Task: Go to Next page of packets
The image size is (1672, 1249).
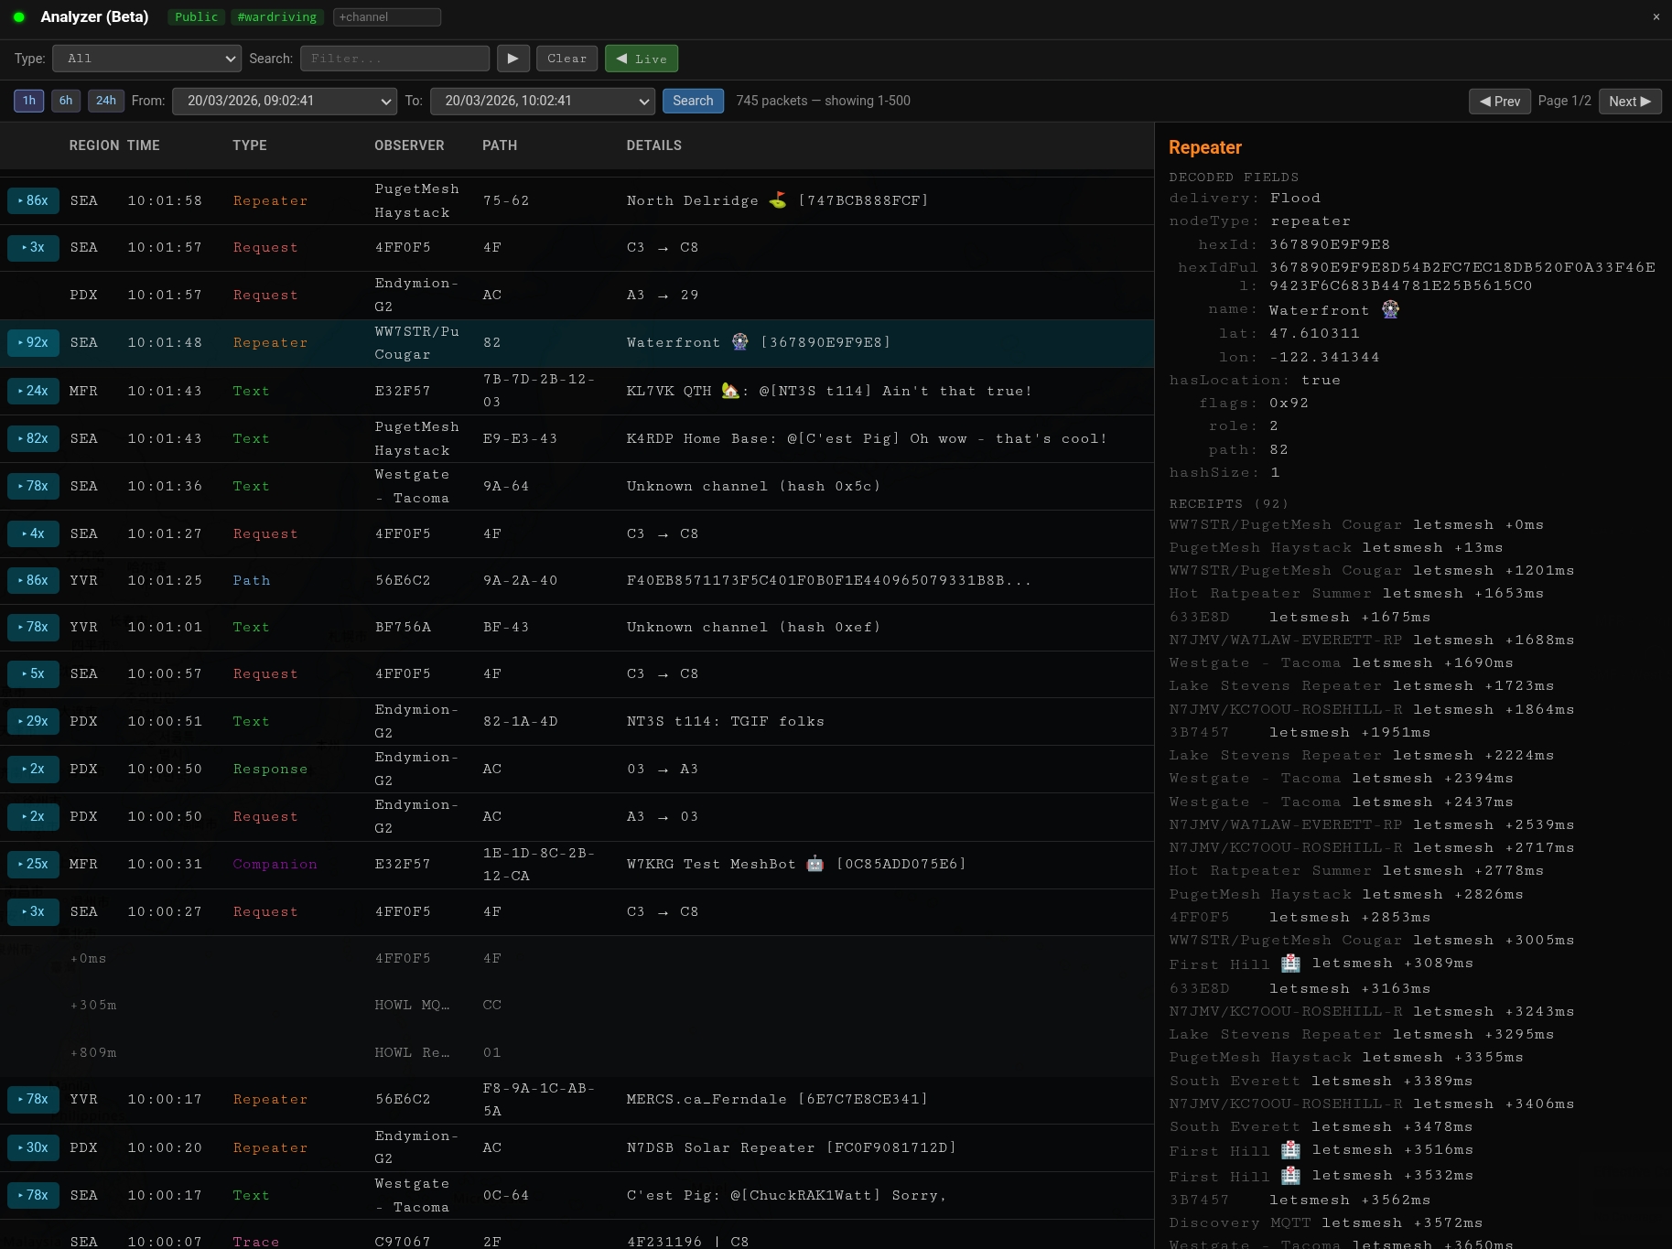Action: click(x=1629, y=102)
